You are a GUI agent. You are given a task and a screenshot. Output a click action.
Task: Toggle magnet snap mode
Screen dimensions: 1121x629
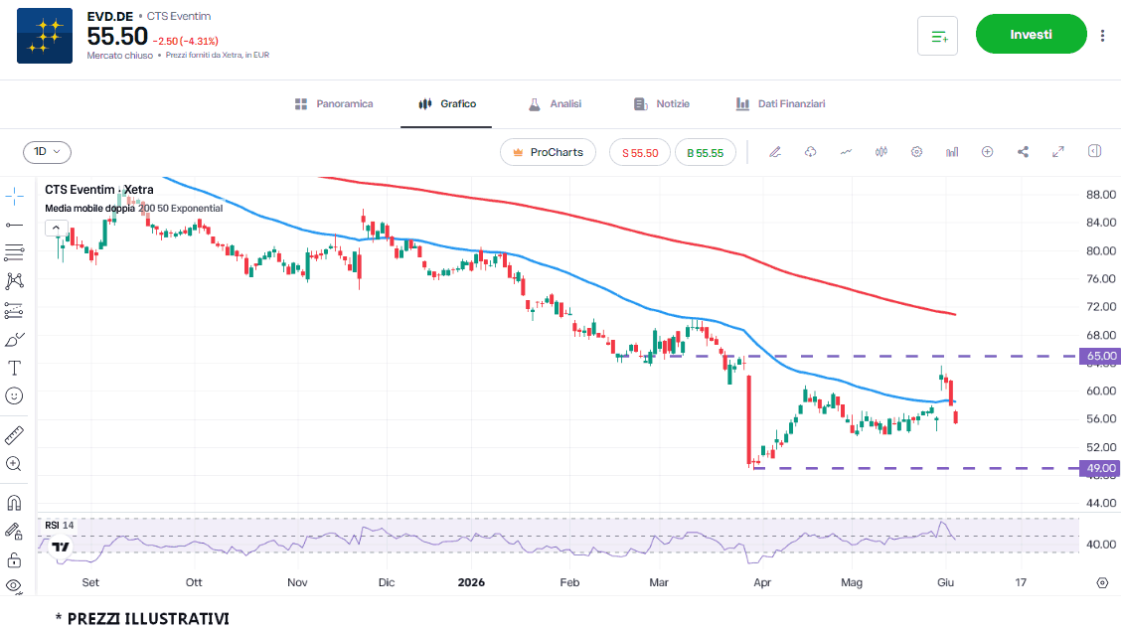(x=14, y=503)
